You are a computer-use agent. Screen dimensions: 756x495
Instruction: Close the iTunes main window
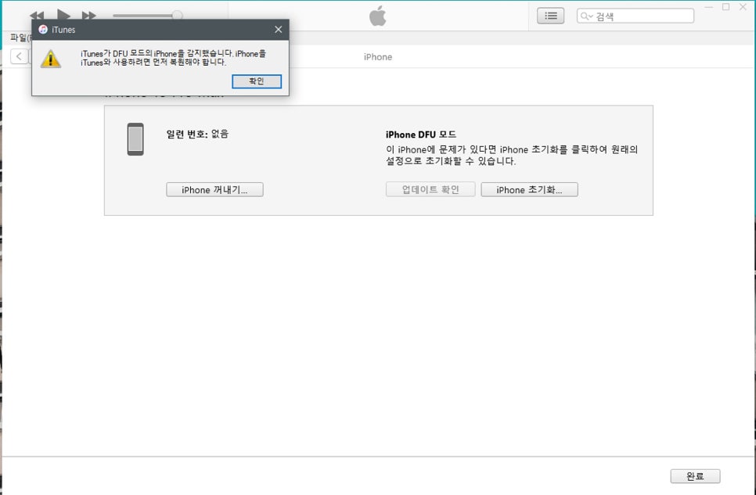coord(743,7)
